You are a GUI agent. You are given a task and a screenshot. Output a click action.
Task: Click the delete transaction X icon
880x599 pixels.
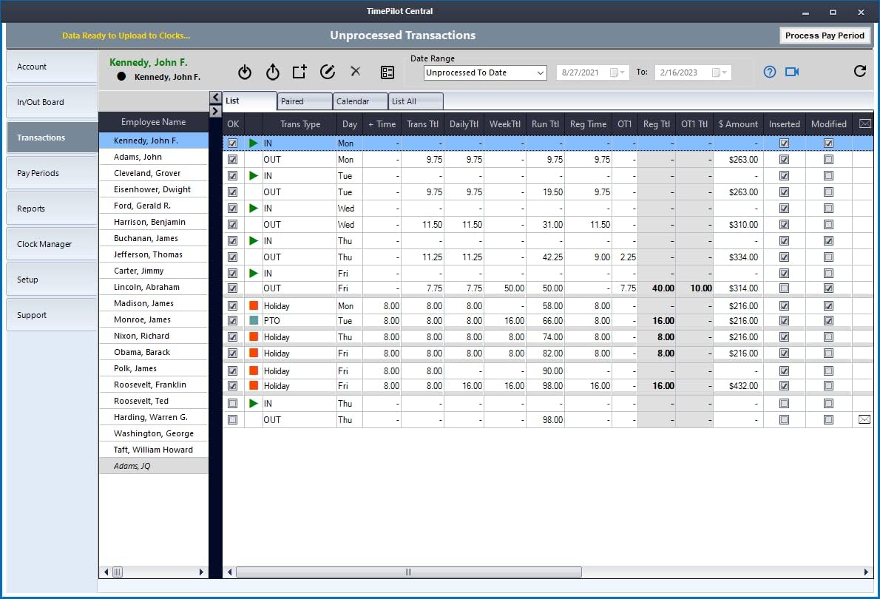tap(356, 72)
